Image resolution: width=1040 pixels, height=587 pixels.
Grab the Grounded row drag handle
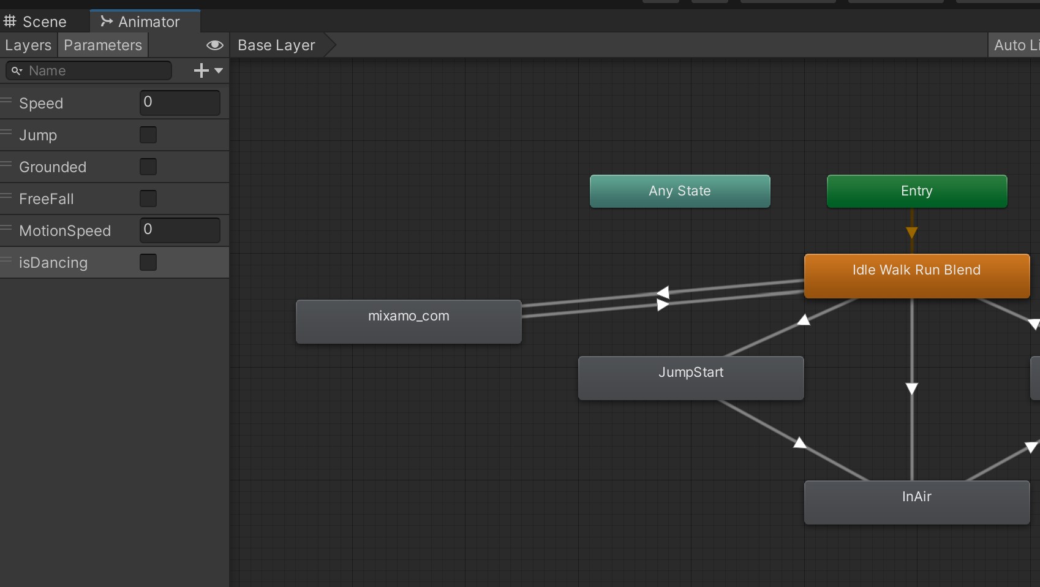coord(7,164)
